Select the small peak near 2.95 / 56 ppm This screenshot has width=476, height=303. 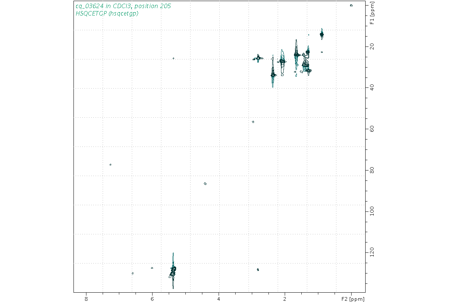pyautogui.click(x=253, y=121)
